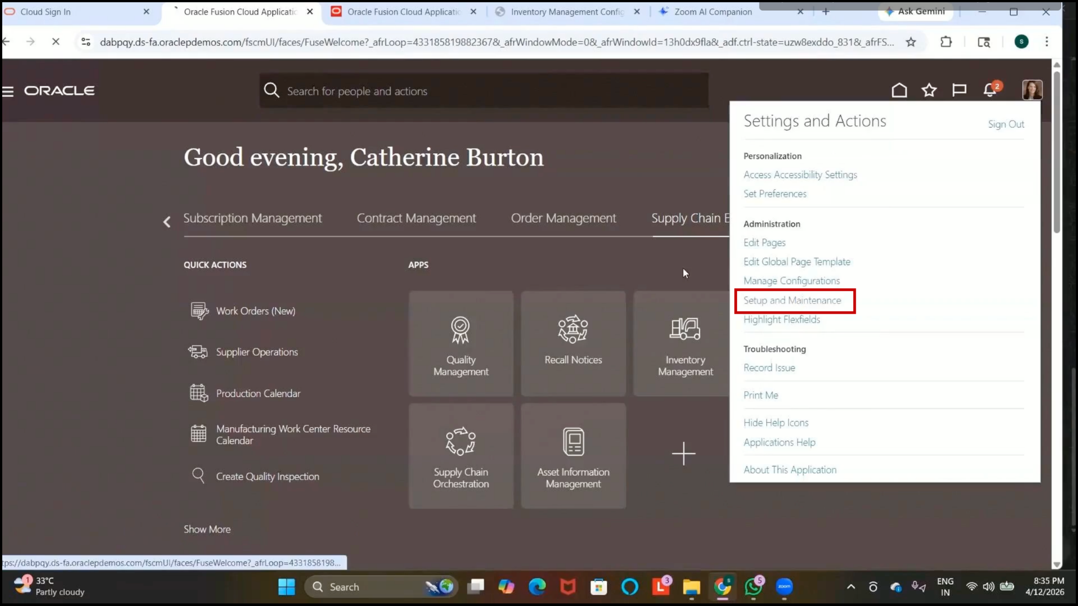The image size is (1078, 606).
Task: Open the clock and date in taskbar
Action: 1044,586
